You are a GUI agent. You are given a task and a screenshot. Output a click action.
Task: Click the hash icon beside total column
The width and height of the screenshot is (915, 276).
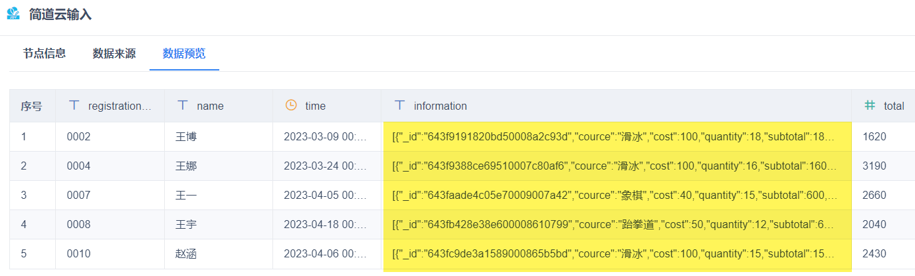869,105
